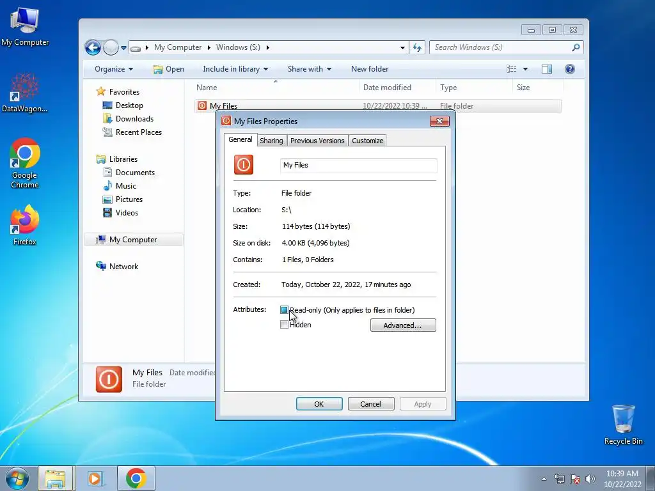
Task: Select Recent Places under Favorites
Action: coord(132,132)
